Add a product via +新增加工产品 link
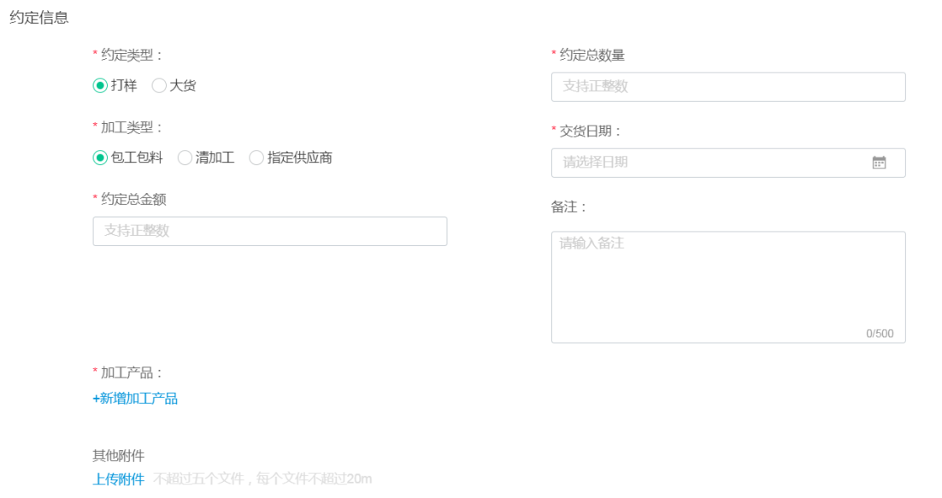 pyautogui.click(x=135, y=398)
